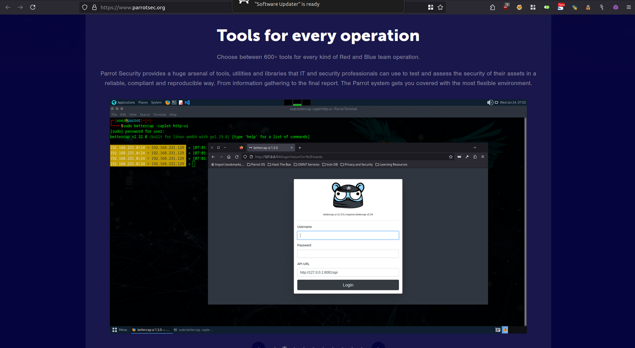This screenshot has width=635, height=348.
Task: Click the Software Updater is ready notification
Action: click(318, 5)
